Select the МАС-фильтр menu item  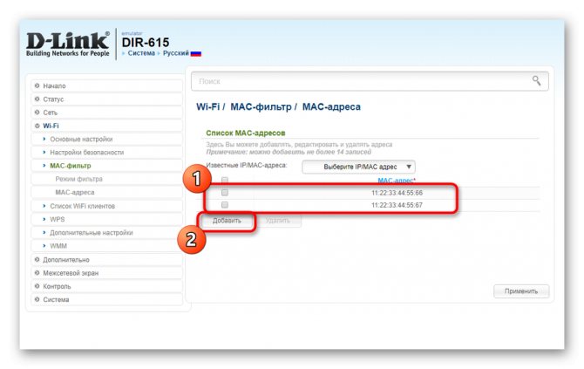point(107,166)
